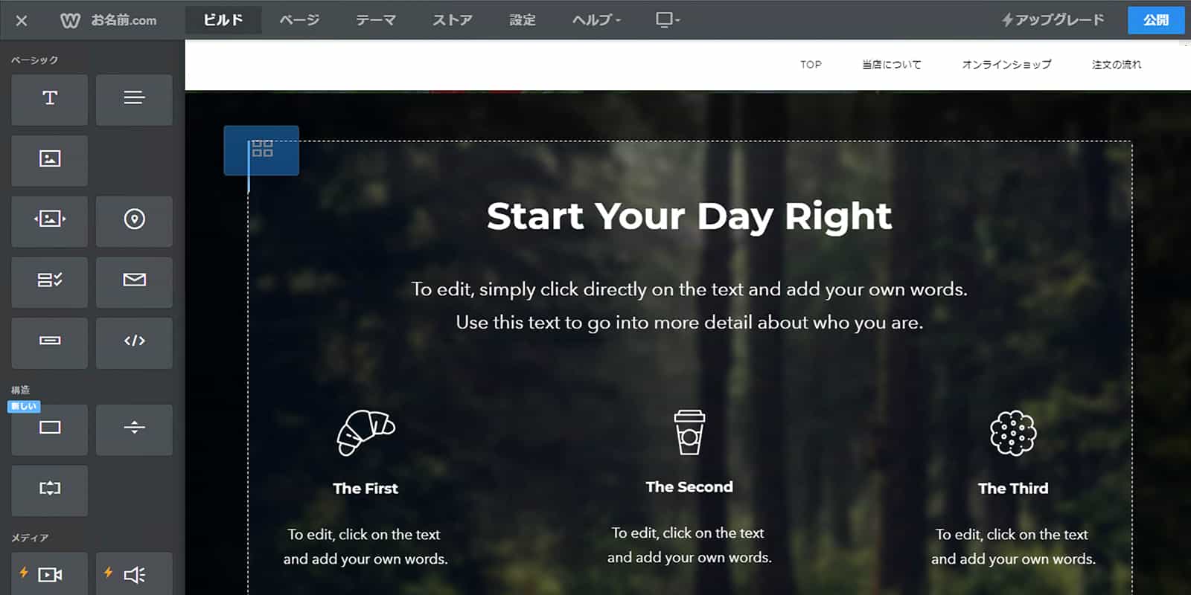This screenshot has width=1191, height=595.
Task: Select the Title text element icon
Action: [49, 99]
